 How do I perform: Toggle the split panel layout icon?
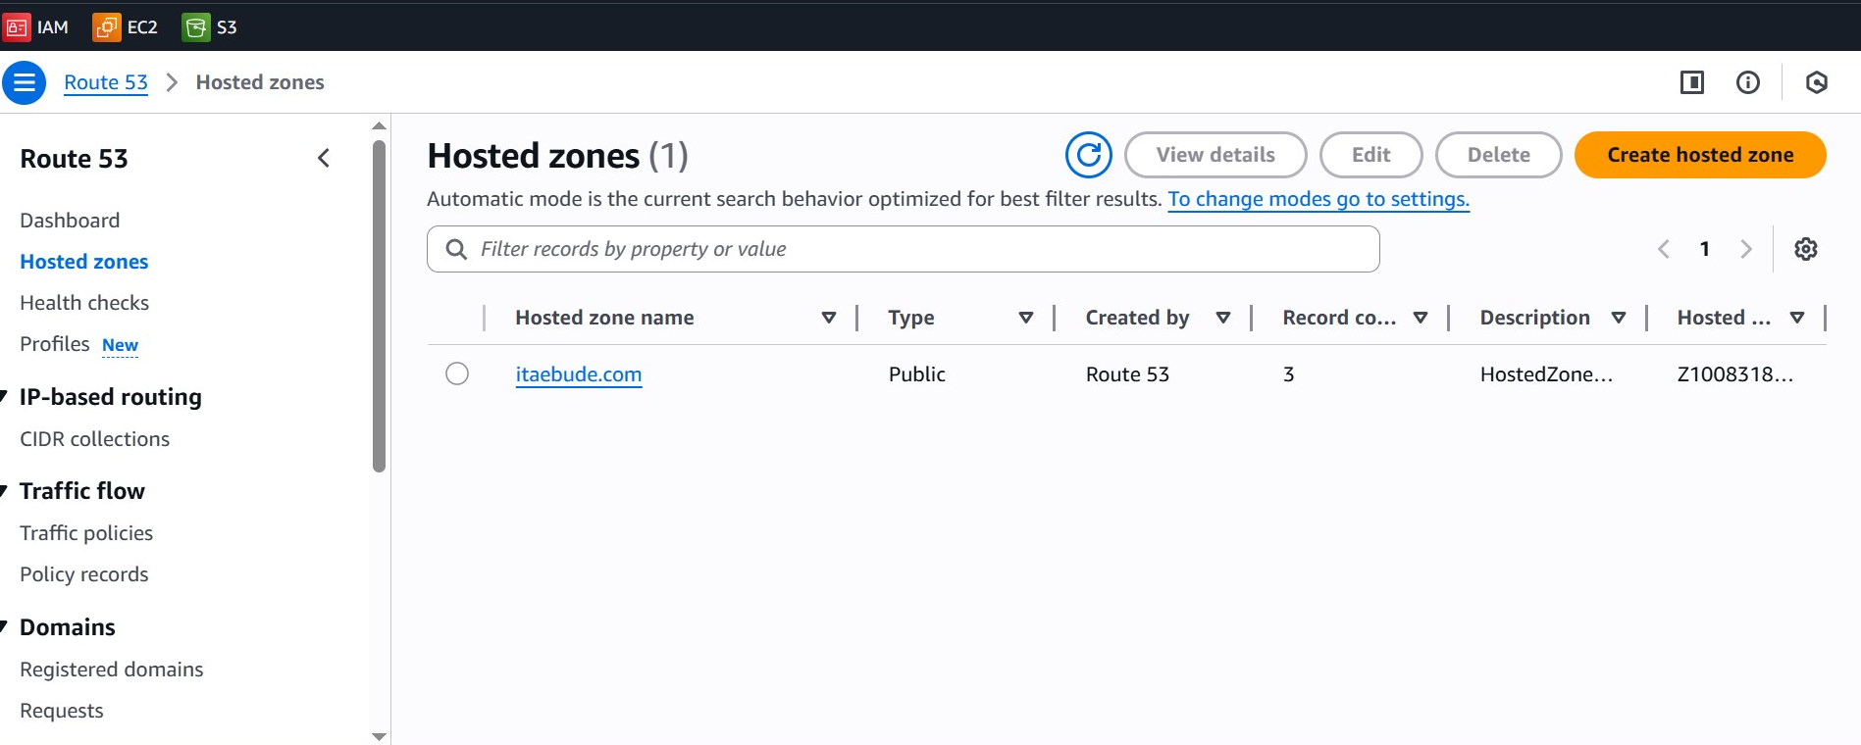(x=1691, y=82)
